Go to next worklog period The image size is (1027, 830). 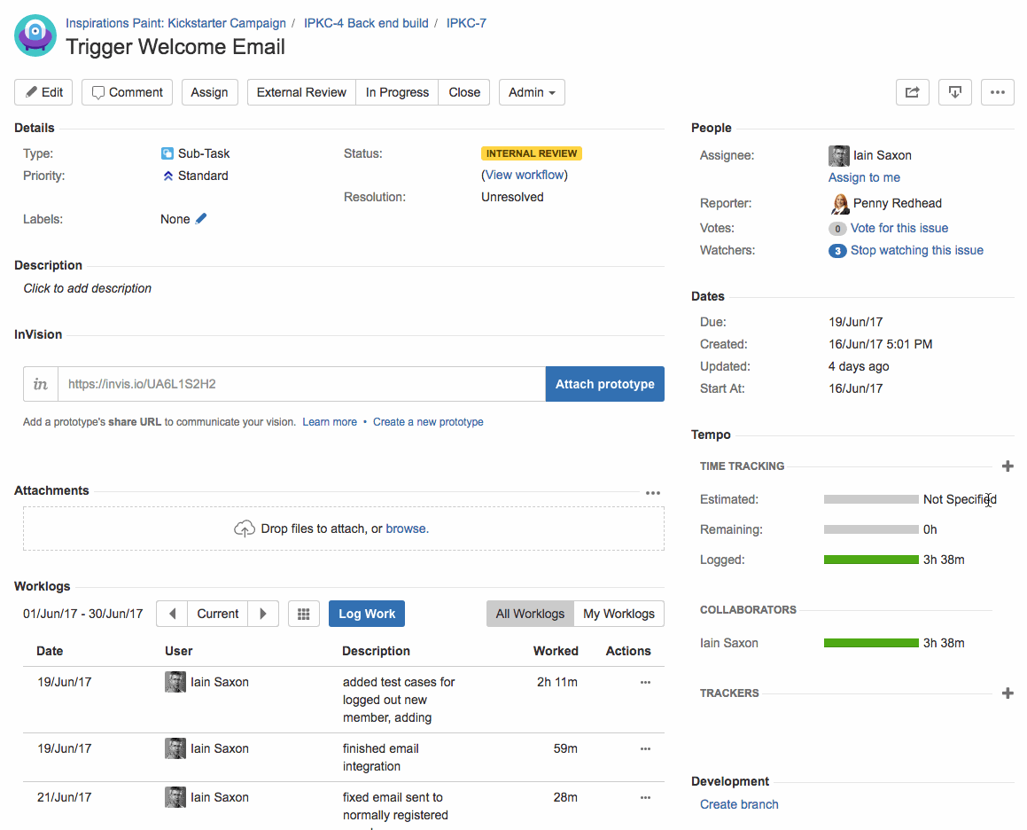[x=263, y=614]
